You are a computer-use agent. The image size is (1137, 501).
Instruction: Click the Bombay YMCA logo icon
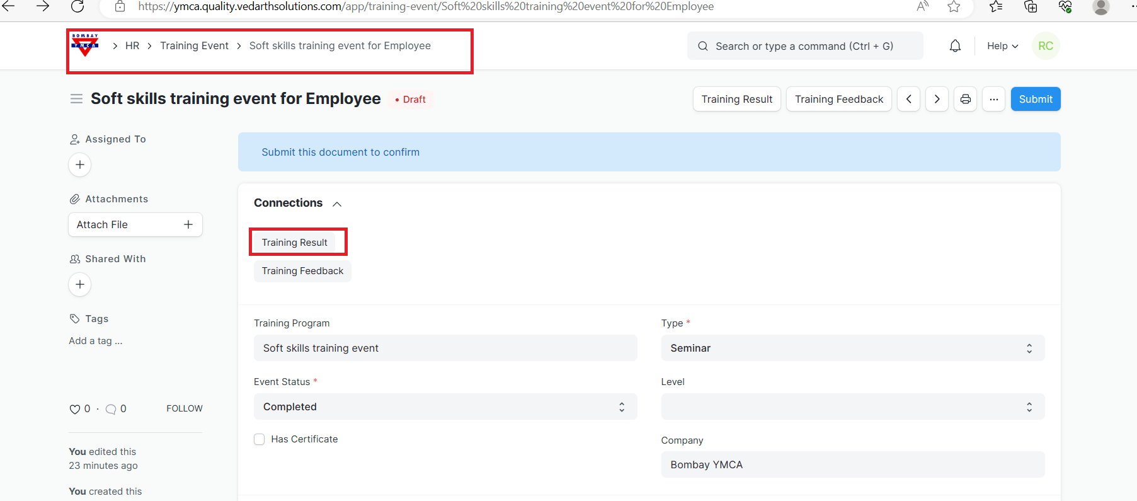tap(85, 45)
